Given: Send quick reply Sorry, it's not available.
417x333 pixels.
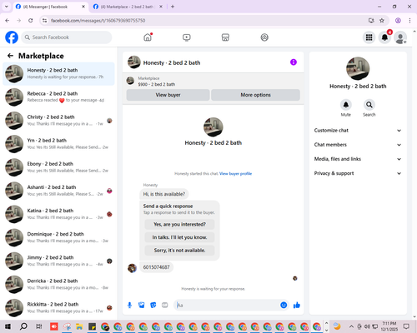Looking at the screenshot, I should tap(179, 251).
